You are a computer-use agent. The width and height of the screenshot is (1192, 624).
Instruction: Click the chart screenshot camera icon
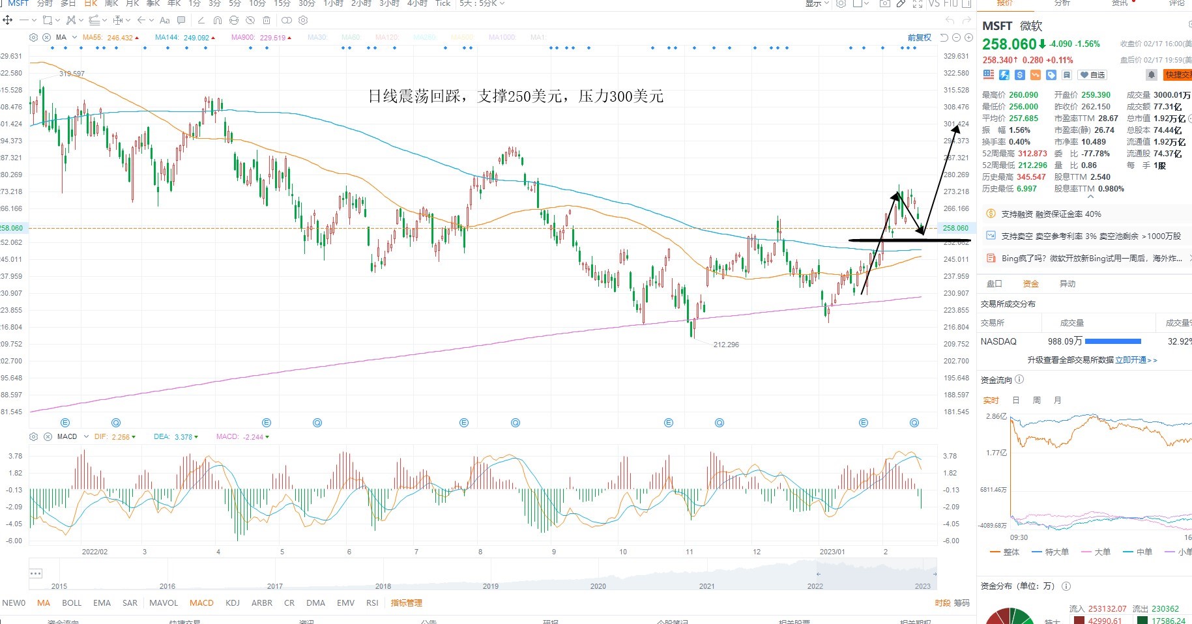tap(884, 3)
